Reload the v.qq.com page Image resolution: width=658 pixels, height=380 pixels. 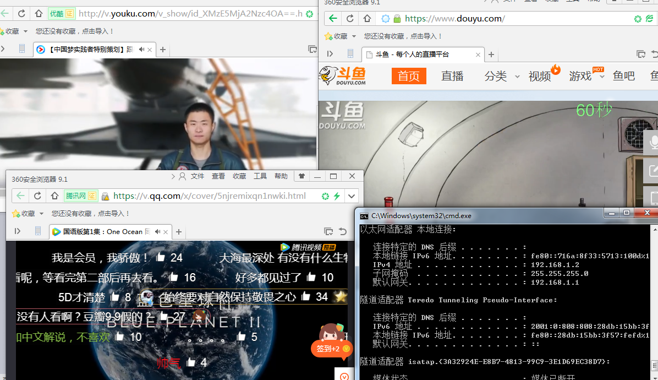pos(37,196)
